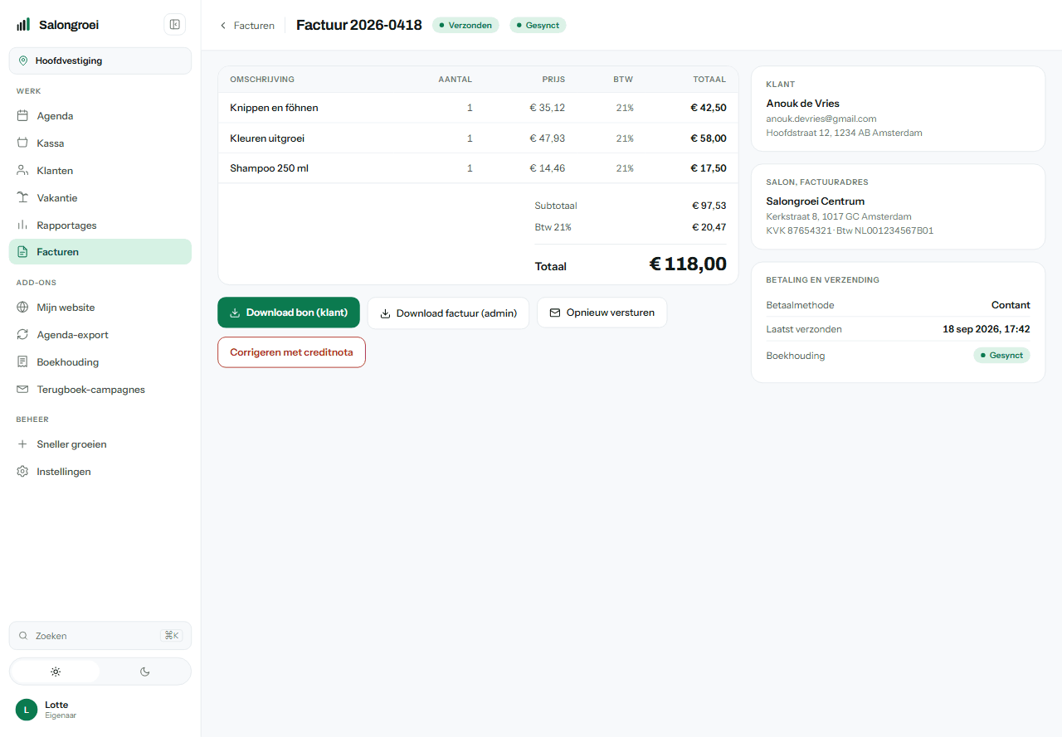This screenshot has width=1062, height=737.
Task: Click the subtotal value € 97,53
Action: pyautogui.click(x=709, y=206)
